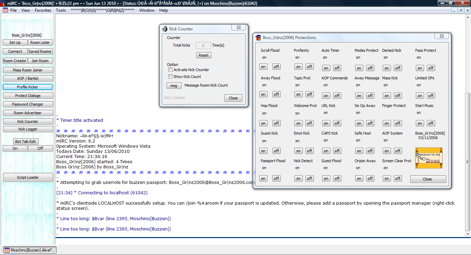Image resolution: width=471 pixels, height=255 pixels.
Task: Reset the total kicks counter
Action: coord(203,55)
